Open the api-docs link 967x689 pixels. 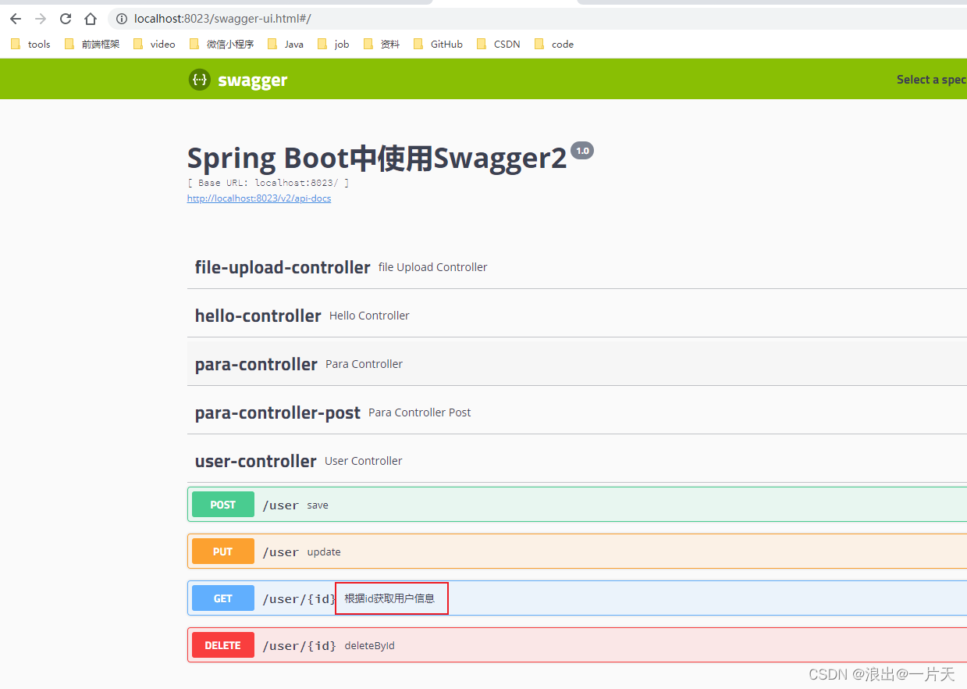coord(258,198)
